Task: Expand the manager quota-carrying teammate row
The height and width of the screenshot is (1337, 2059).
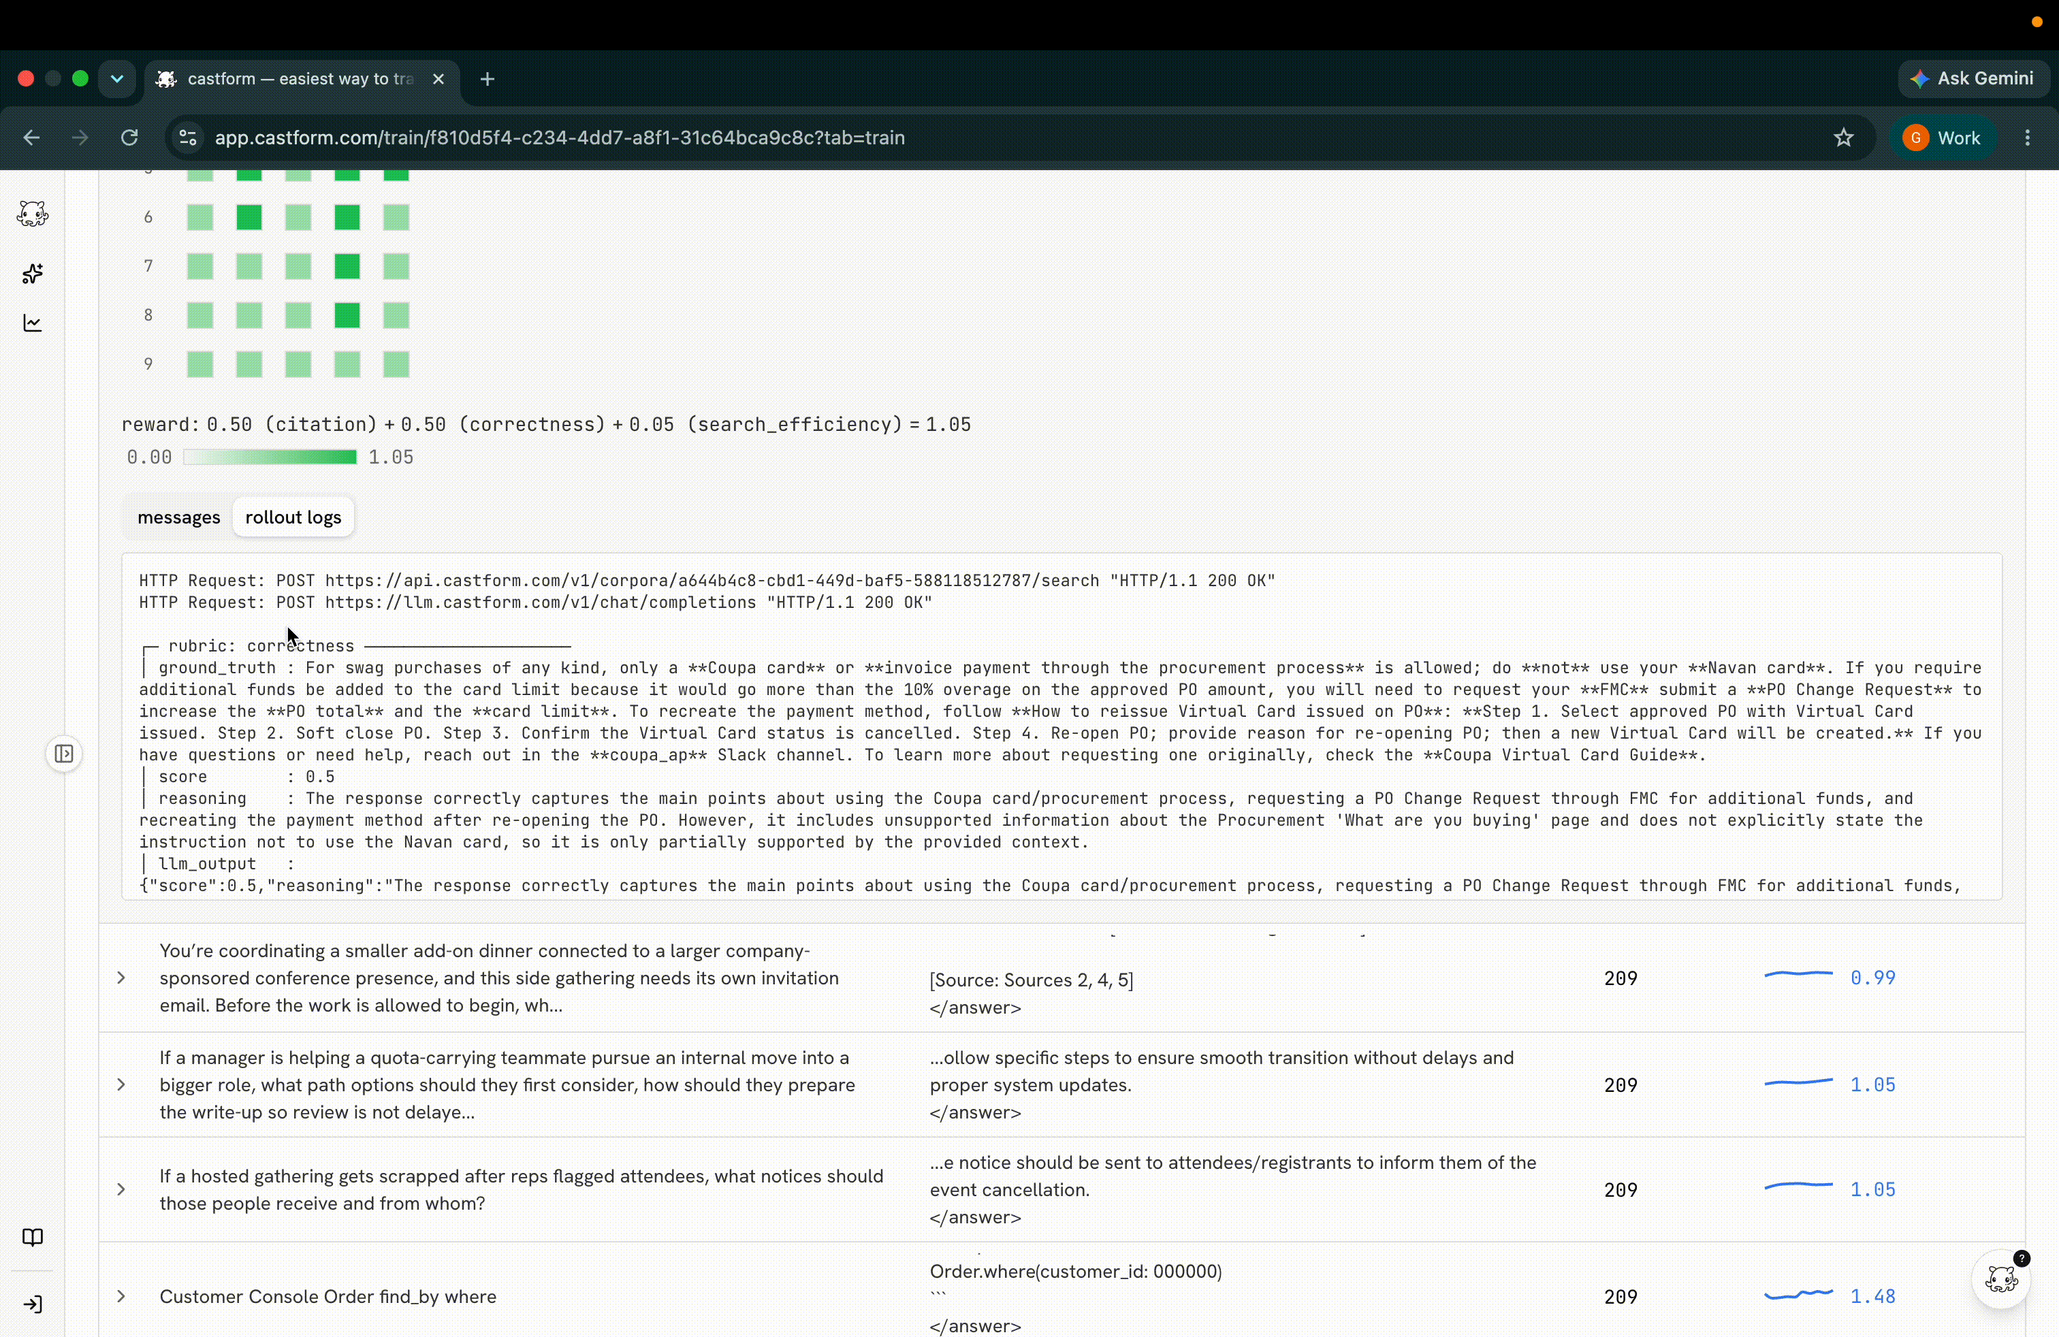Action: coord(121,1084)
